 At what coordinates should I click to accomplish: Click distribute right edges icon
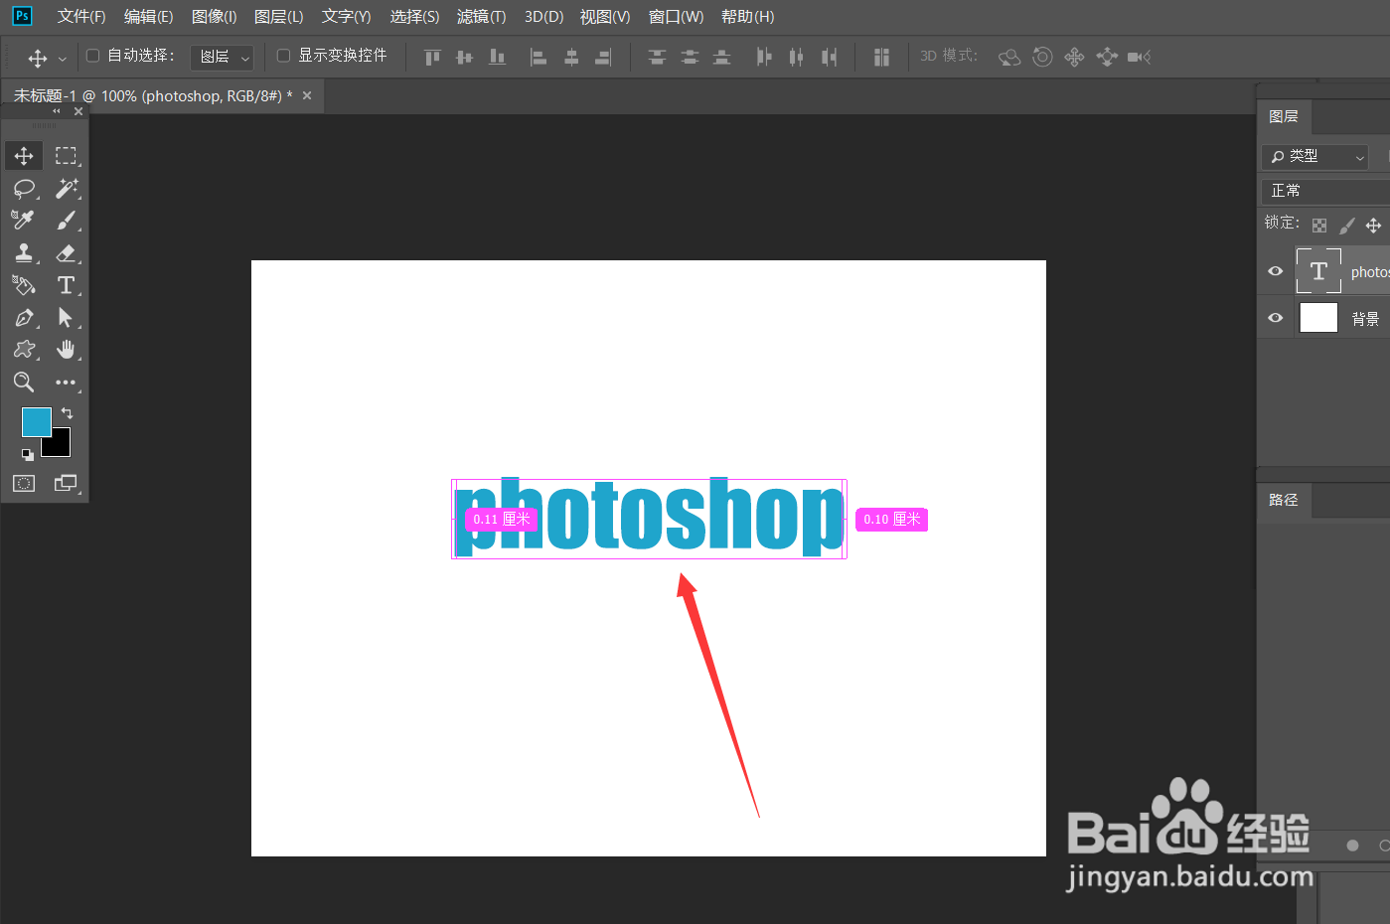click(829, 57)
